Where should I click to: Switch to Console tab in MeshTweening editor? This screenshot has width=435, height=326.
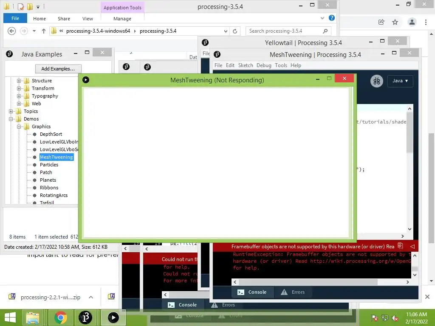[252, 292]
